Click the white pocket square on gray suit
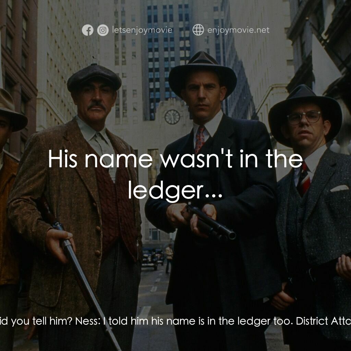Screen dimensions: 351x351 point(339,188)
